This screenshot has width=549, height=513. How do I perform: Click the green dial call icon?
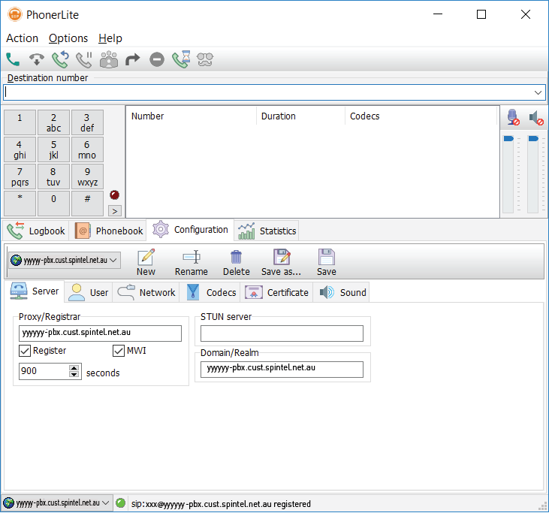pyautogui.click(x=13, y=59)
